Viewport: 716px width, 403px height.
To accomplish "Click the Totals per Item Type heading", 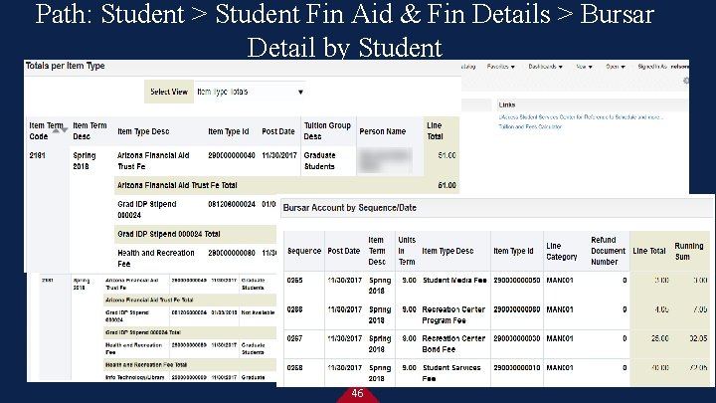I will tap(66, 66).
